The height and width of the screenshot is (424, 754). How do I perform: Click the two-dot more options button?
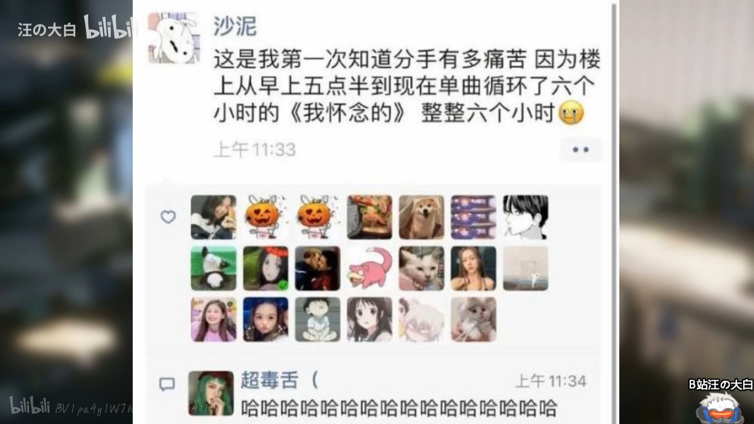pos(580,150)
